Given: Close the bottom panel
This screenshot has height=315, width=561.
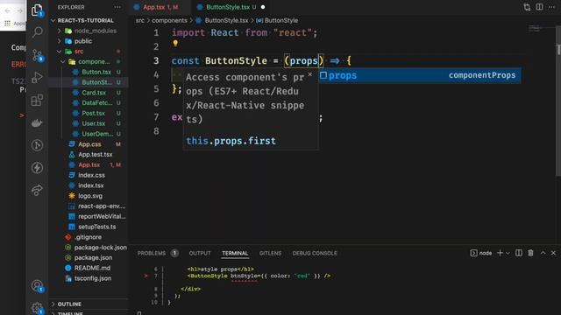Looking at the screenshot, I should 553,253.
